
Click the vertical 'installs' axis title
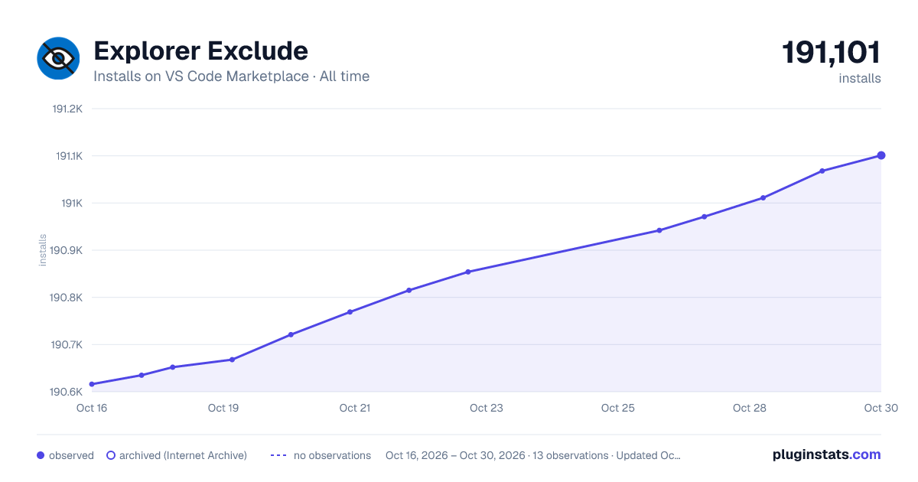coord(43,250)
